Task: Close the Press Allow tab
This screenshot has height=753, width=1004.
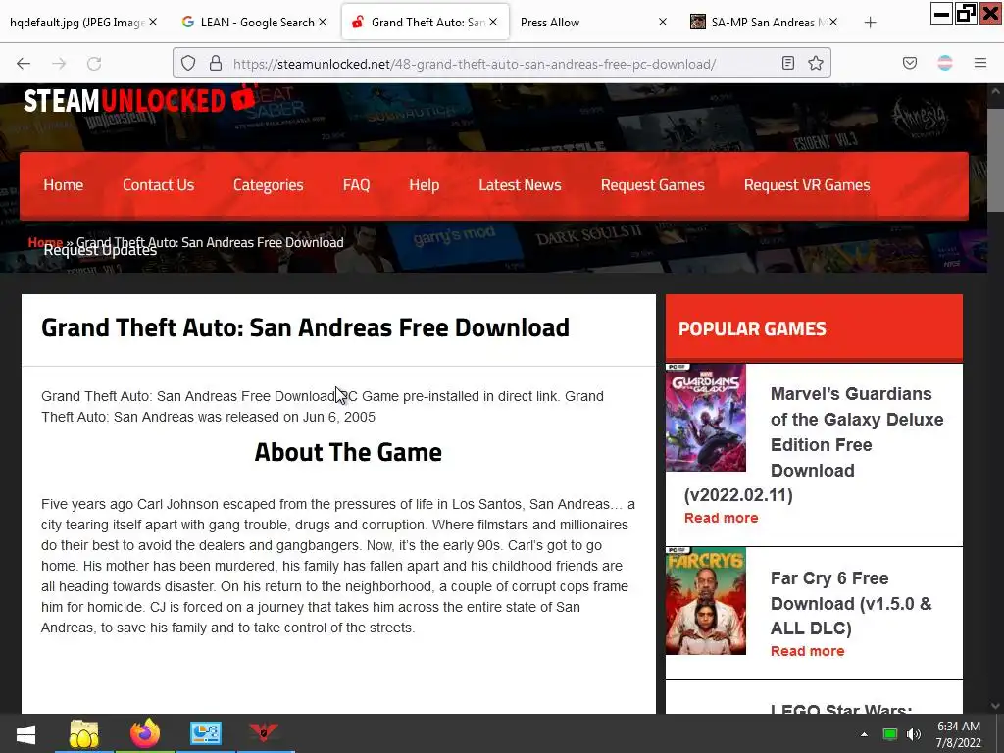Action: (663, 22)
